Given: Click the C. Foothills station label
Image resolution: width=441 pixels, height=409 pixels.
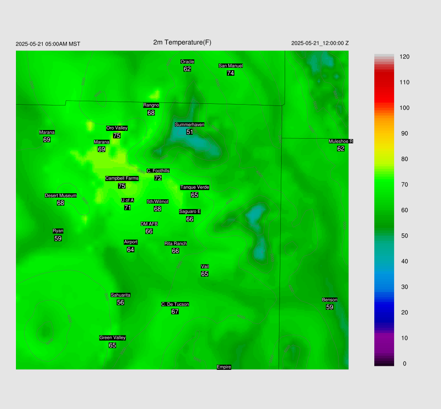Looking at the screenshot, I should click(158, 170).
